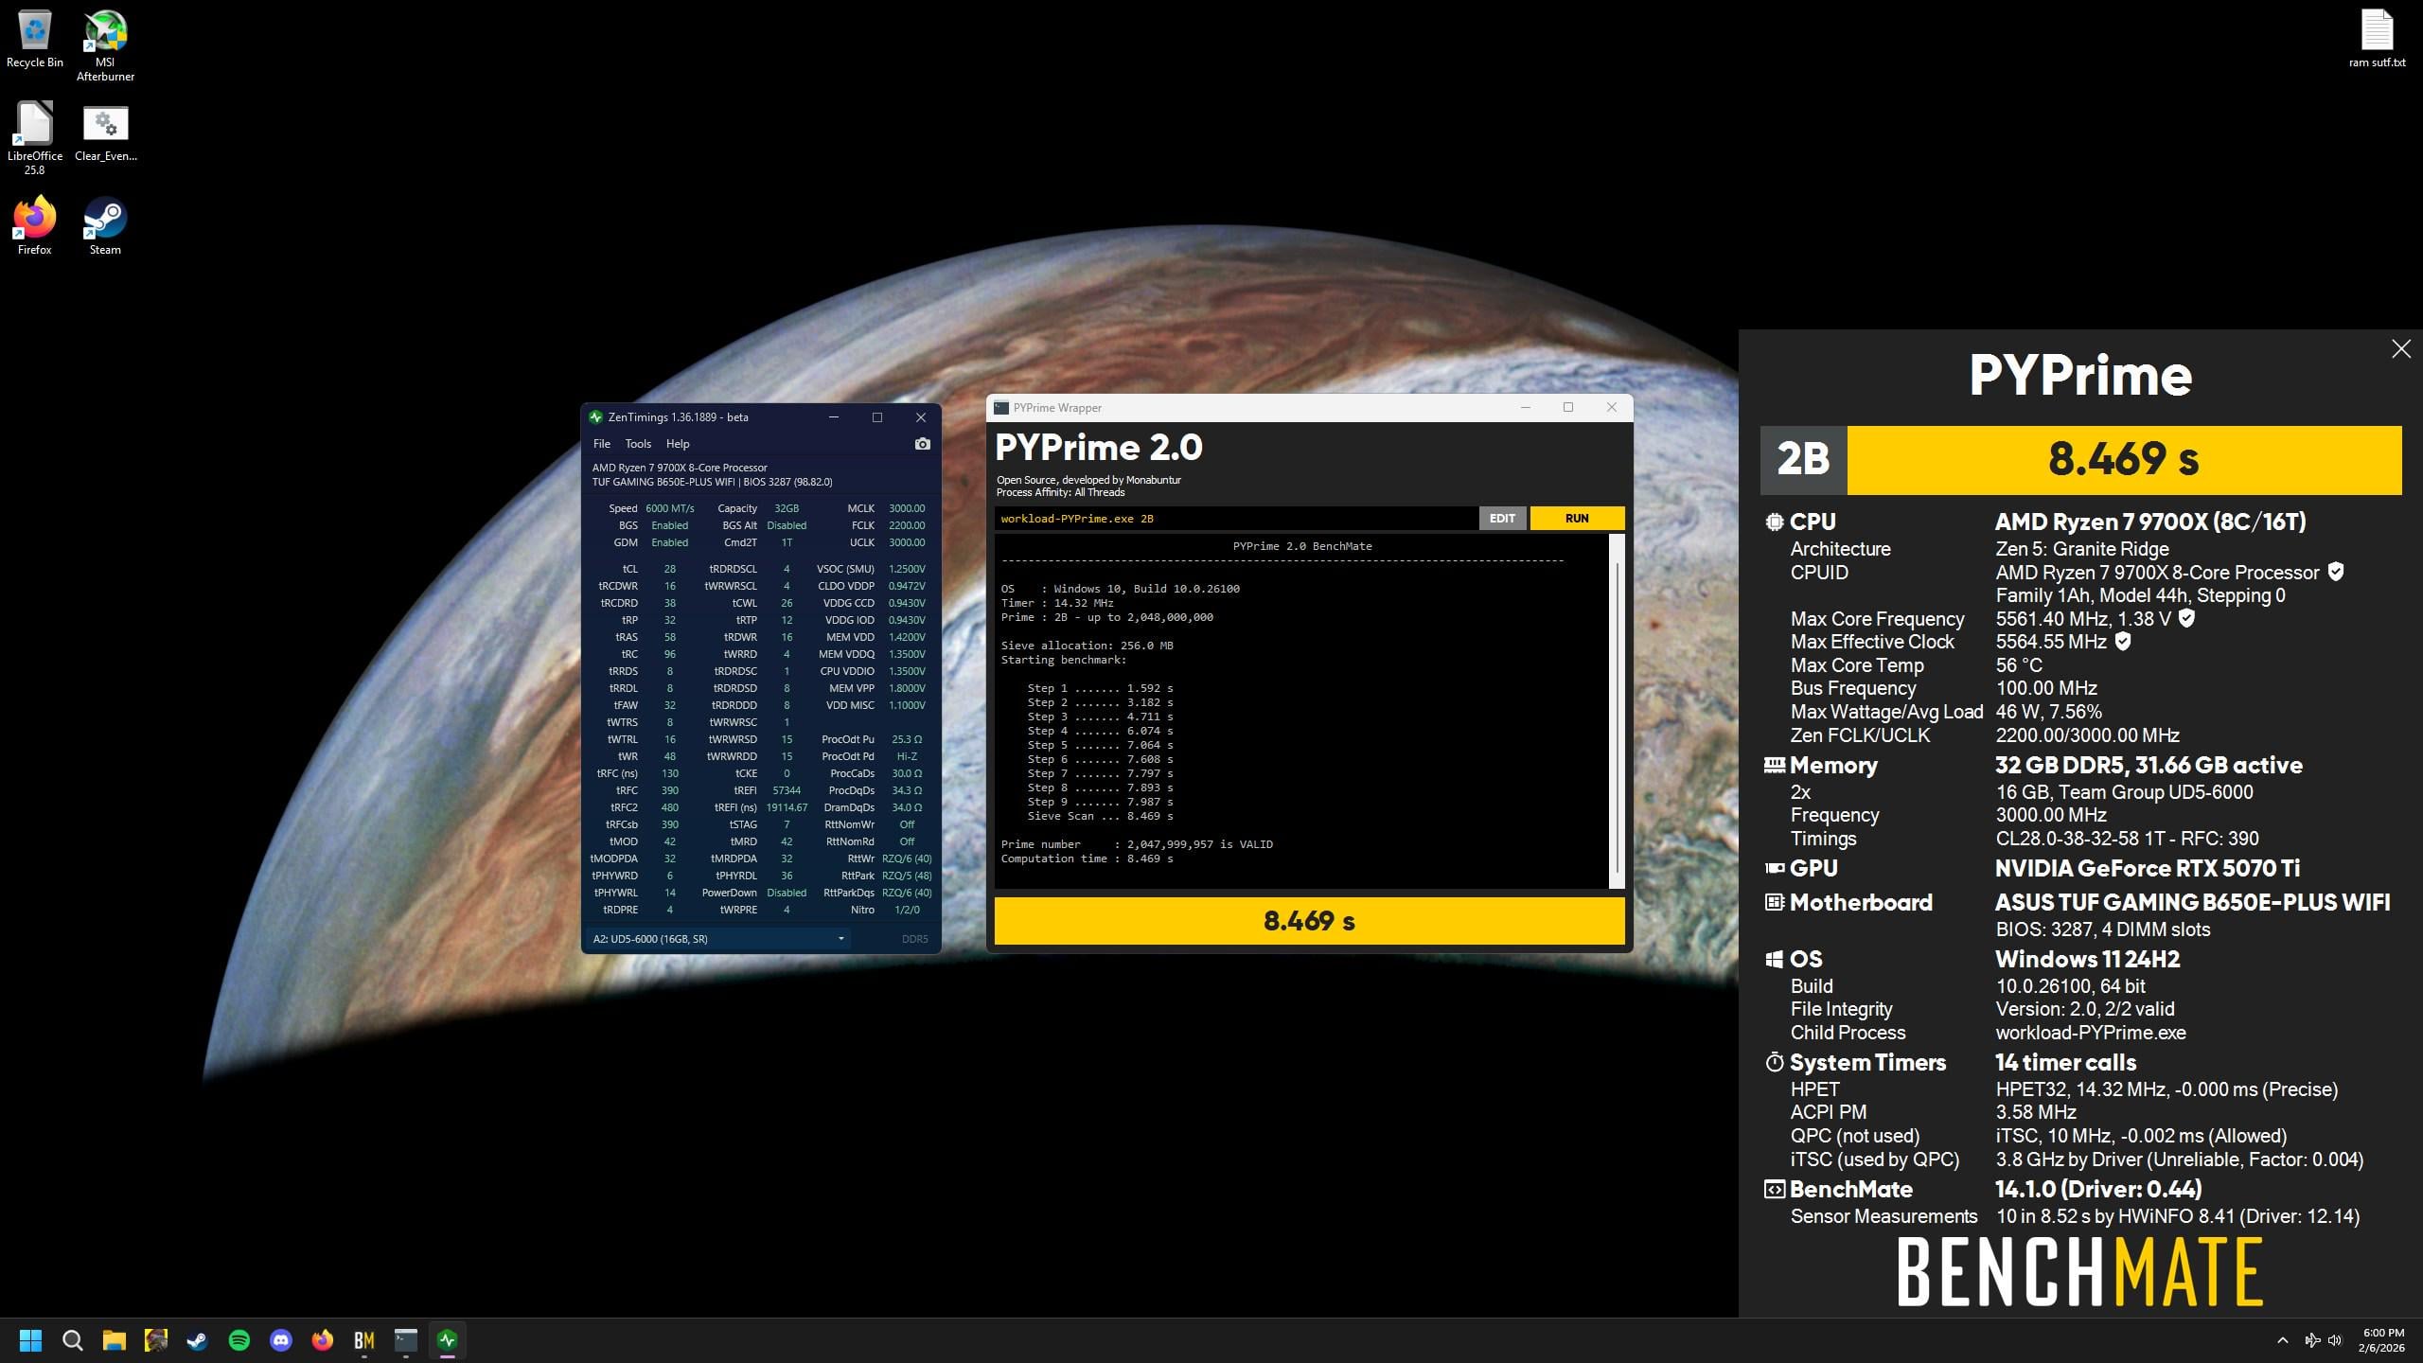
Task: Click the ZenTimings taskbar icon
Action: pos(448,1340)
